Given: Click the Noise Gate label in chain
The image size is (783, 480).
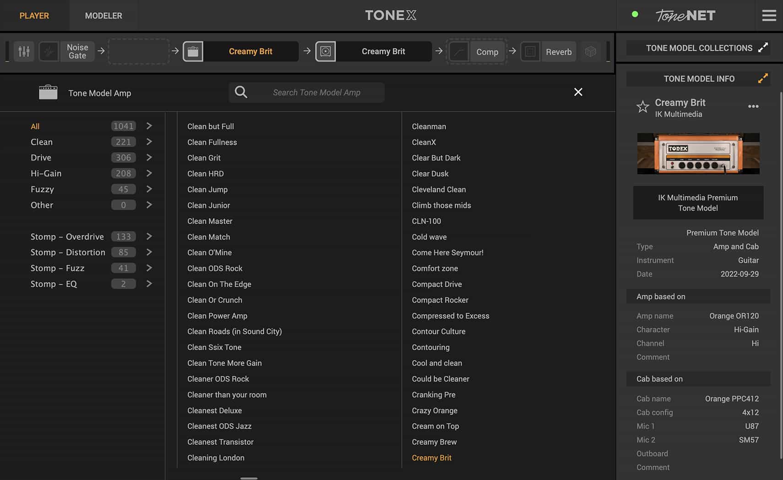Looking at the screenshot, I should pyautogui.click(x=77, y=51).
